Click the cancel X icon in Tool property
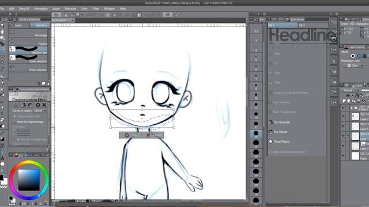Viewport: 369px width, 207px height. [44, 105]
